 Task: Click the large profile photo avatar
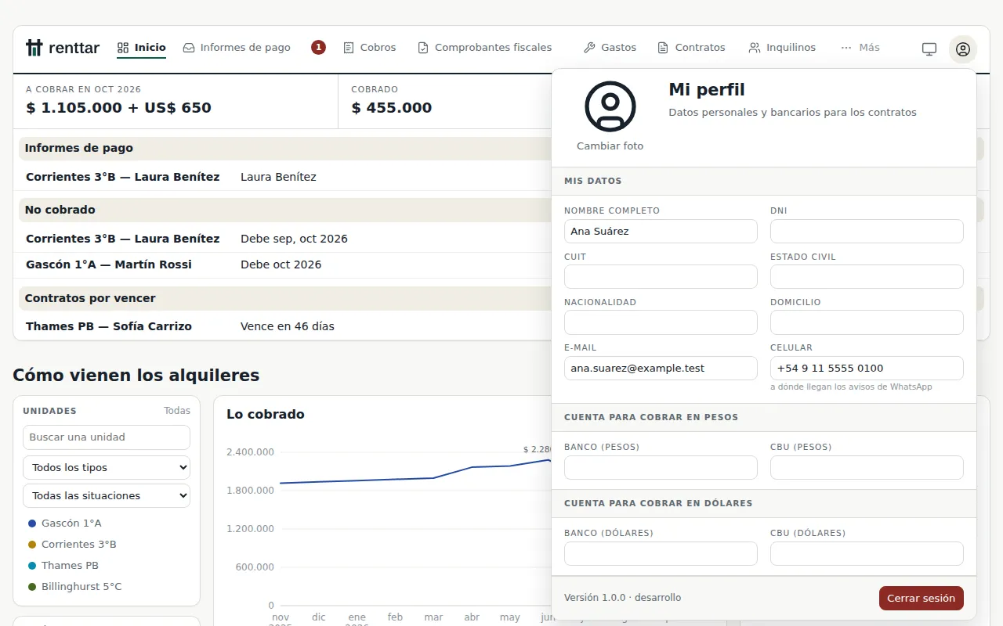coord(610,106)
